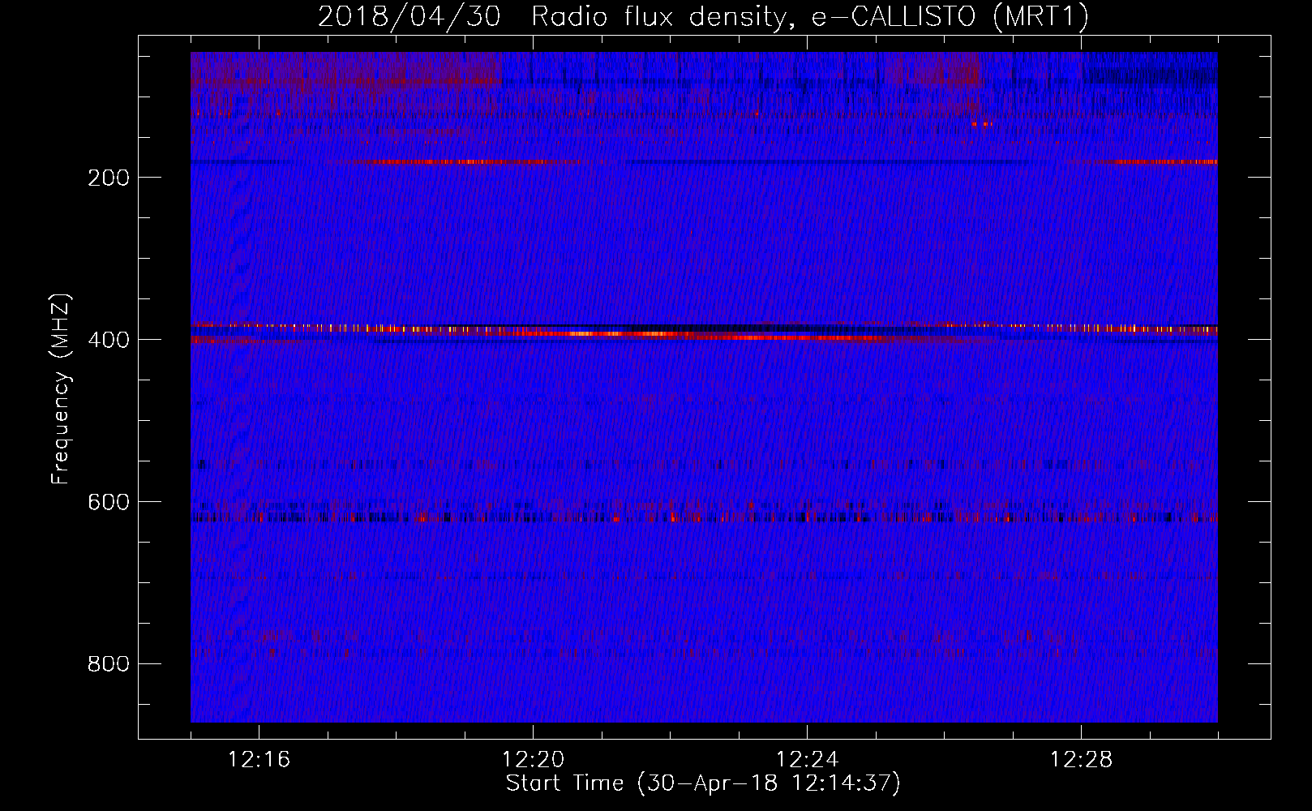Click the 600 frequency tick label

(109, 502)
